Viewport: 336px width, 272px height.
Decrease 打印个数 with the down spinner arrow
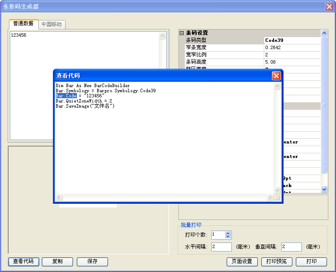tap(228, 237)
